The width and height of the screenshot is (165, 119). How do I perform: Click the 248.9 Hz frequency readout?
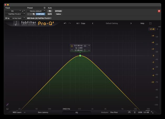66,109
